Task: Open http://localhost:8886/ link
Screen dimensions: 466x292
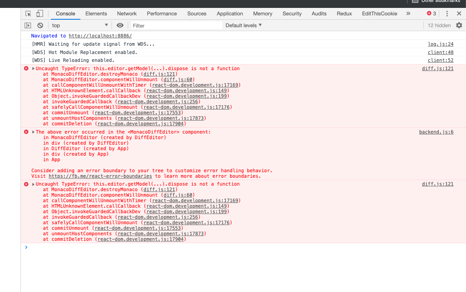Action: tap(101, 36)
